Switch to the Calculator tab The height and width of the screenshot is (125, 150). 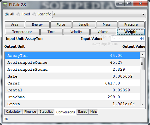[13, 111]
